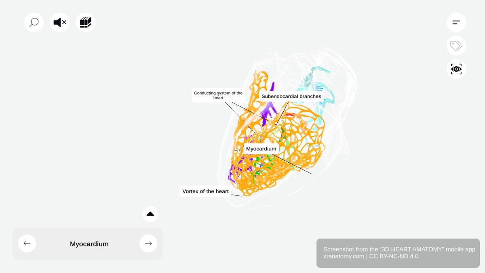Go to next structure with right arrow
The width and height of the screenshot is (485, 273).
click(148, 243)
